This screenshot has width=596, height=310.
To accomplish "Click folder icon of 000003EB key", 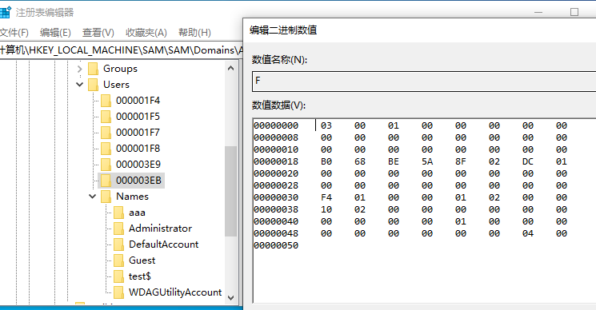I will click(106, 181).
